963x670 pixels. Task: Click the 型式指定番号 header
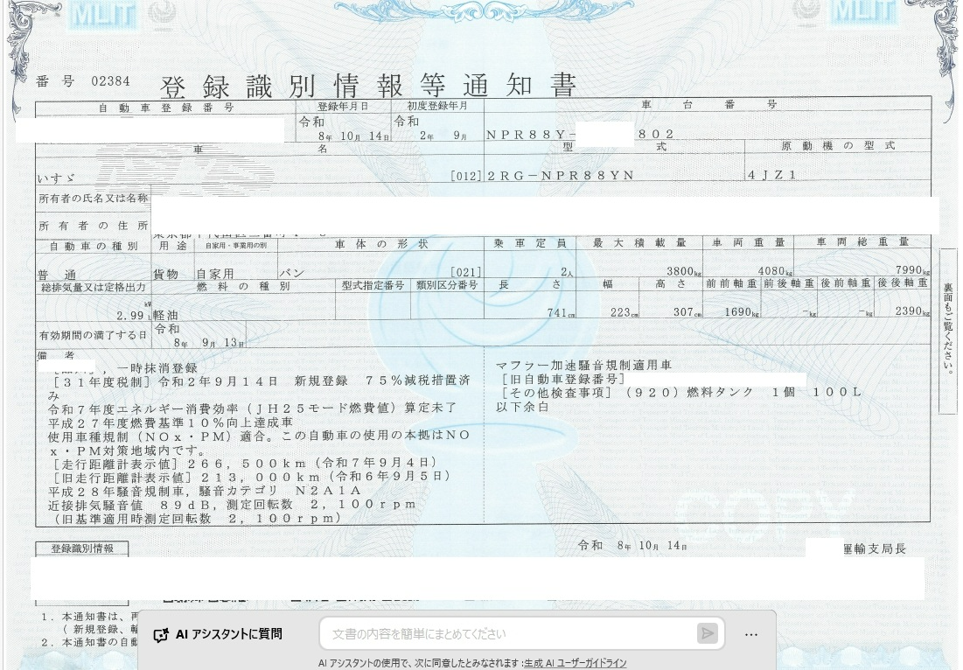(373, 285)
